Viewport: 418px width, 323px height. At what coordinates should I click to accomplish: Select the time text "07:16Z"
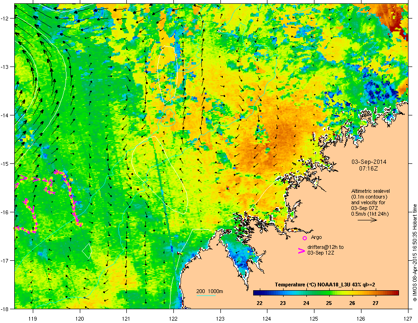(369, 169)
